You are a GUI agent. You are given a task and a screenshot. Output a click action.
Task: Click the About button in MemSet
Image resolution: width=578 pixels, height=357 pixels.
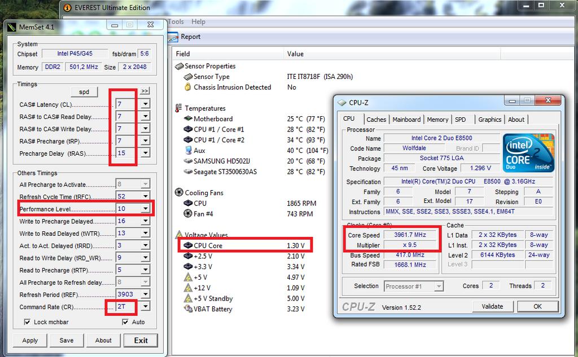click(103, 341)
